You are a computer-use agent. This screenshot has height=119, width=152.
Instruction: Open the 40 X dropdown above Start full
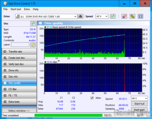tap(139, 99)
